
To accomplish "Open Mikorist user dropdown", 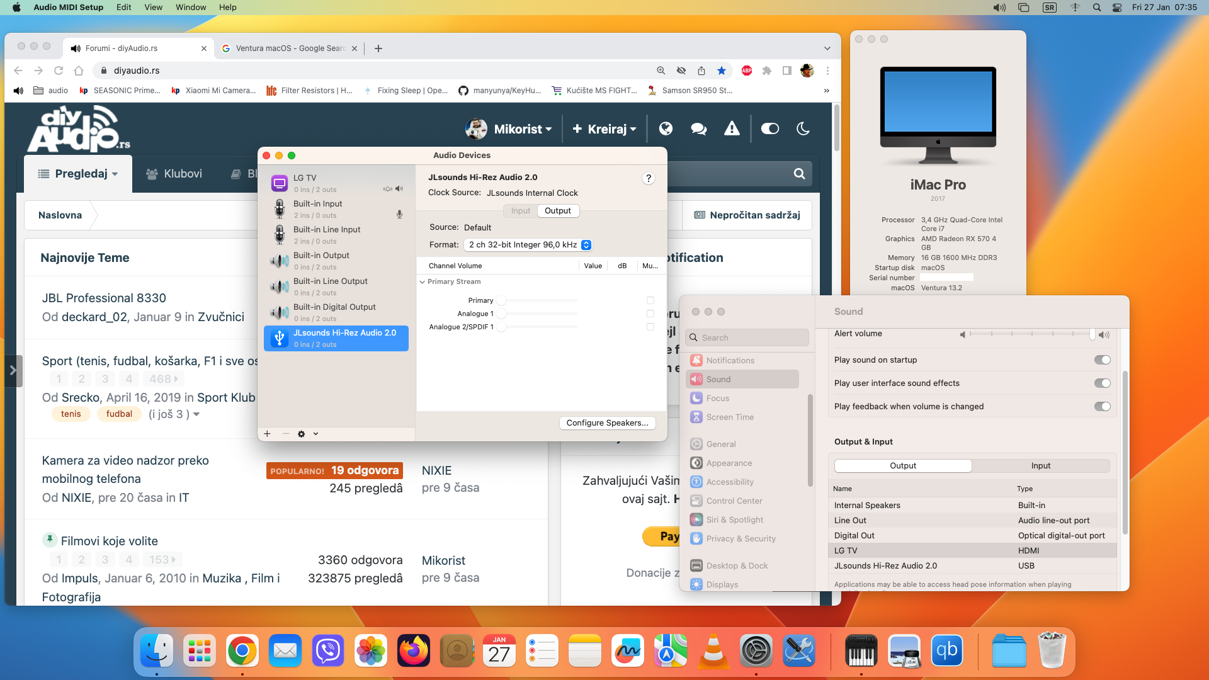I will (x=509, y=128).
